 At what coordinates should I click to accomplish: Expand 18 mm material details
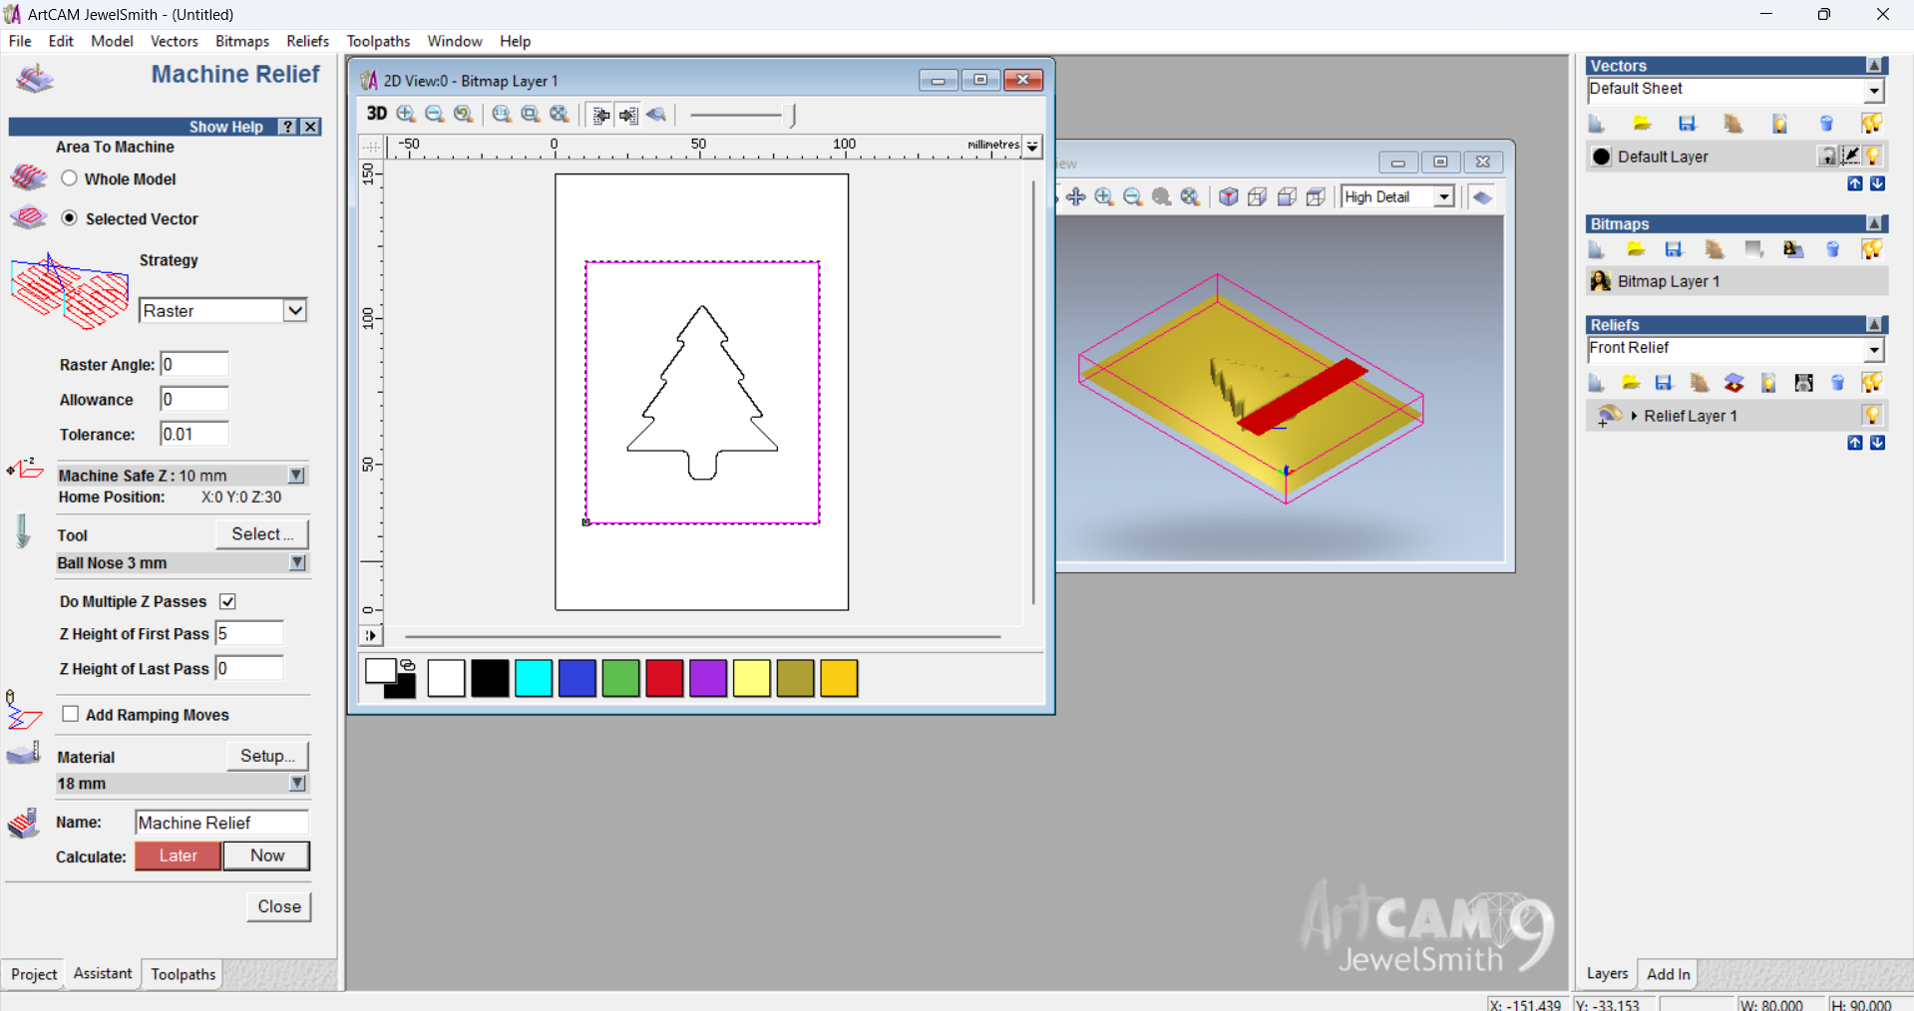297,784
